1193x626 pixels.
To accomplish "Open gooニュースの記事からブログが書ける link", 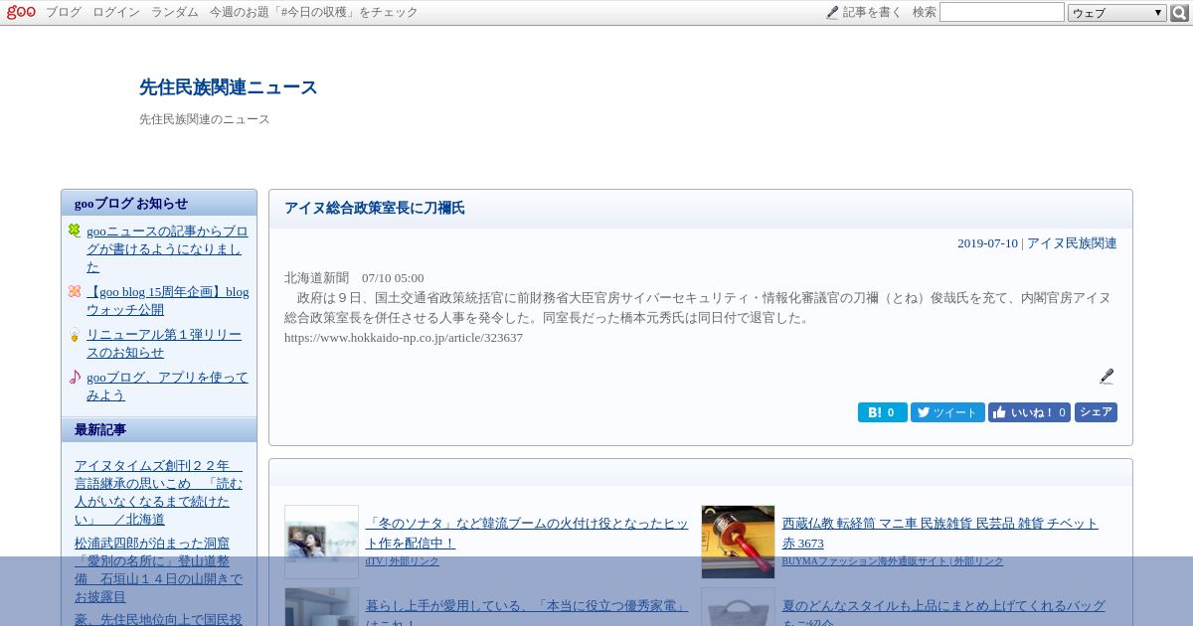I will tap(167, 248).
